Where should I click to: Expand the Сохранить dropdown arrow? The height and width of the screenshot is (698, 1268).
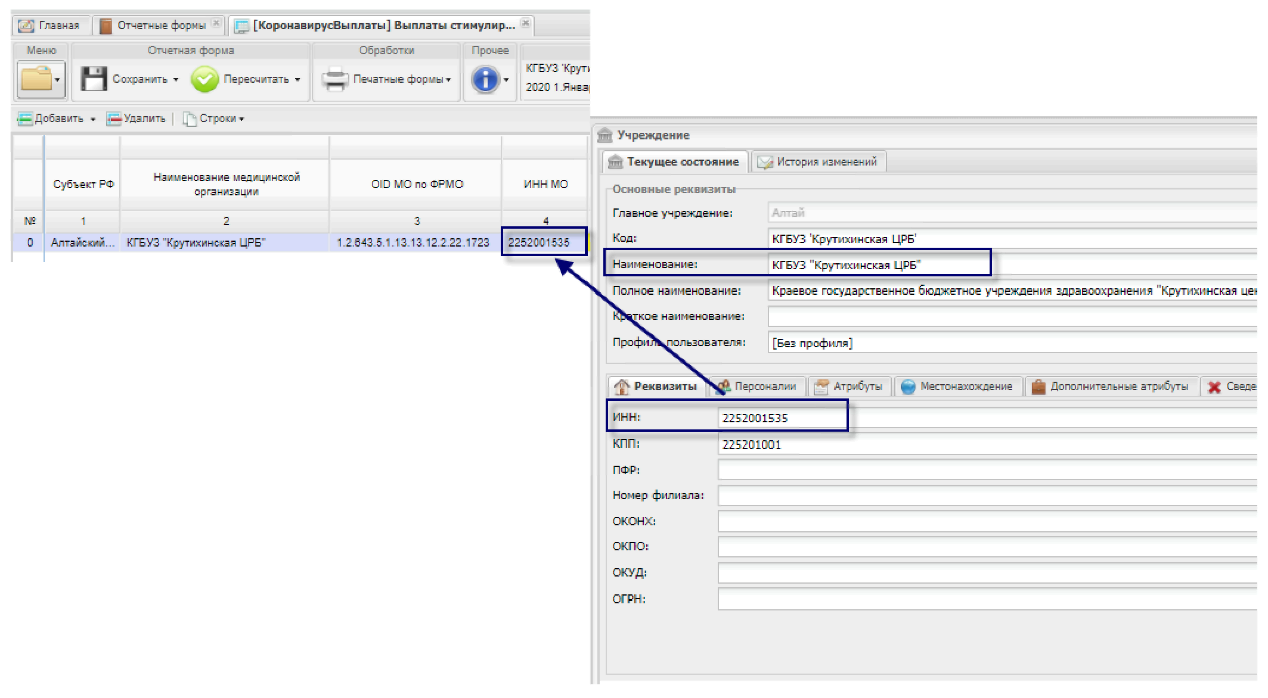point(176,79)
